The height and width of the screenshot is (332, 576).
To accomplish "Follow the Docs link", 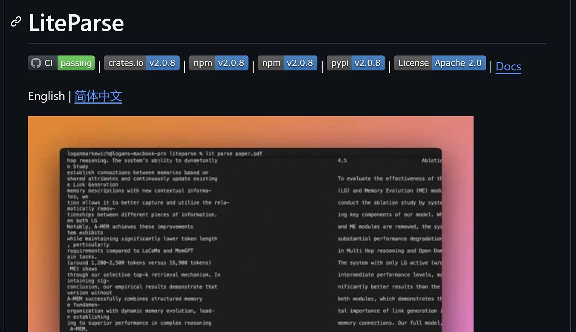I will [x=508, y=66].
